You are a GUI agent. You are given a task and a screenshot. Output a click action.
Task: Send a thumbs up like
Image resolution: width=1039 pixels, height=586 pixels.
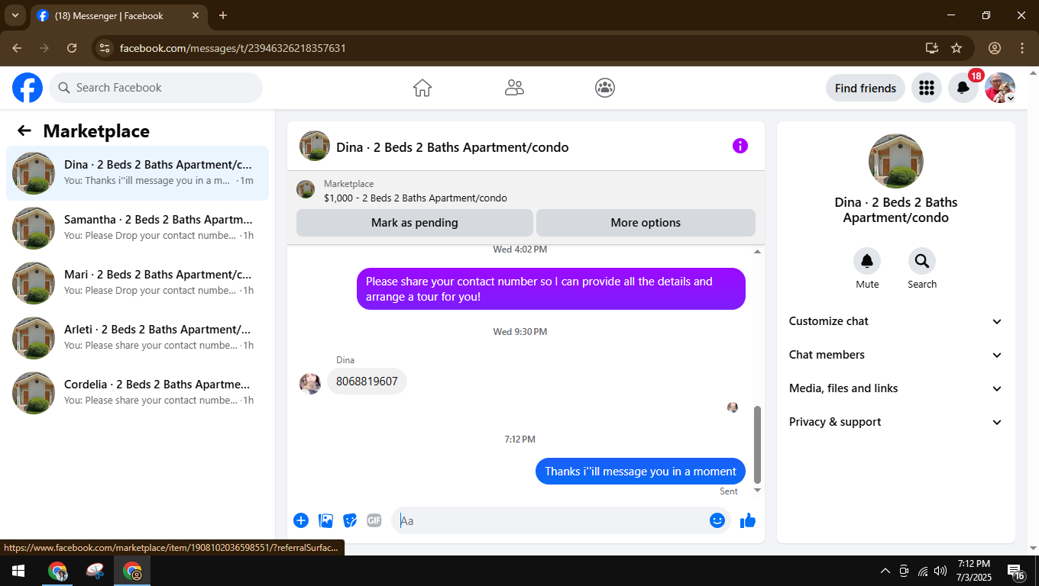(x=748, y=520)
